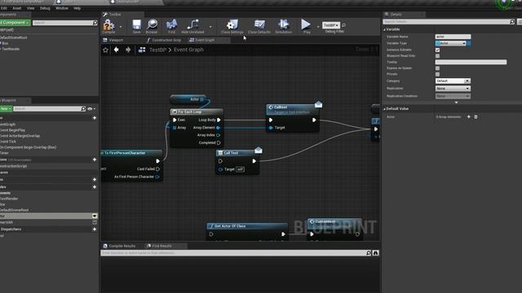Click the binoculars find-in-all-blueprints icon

coord(375,253)
